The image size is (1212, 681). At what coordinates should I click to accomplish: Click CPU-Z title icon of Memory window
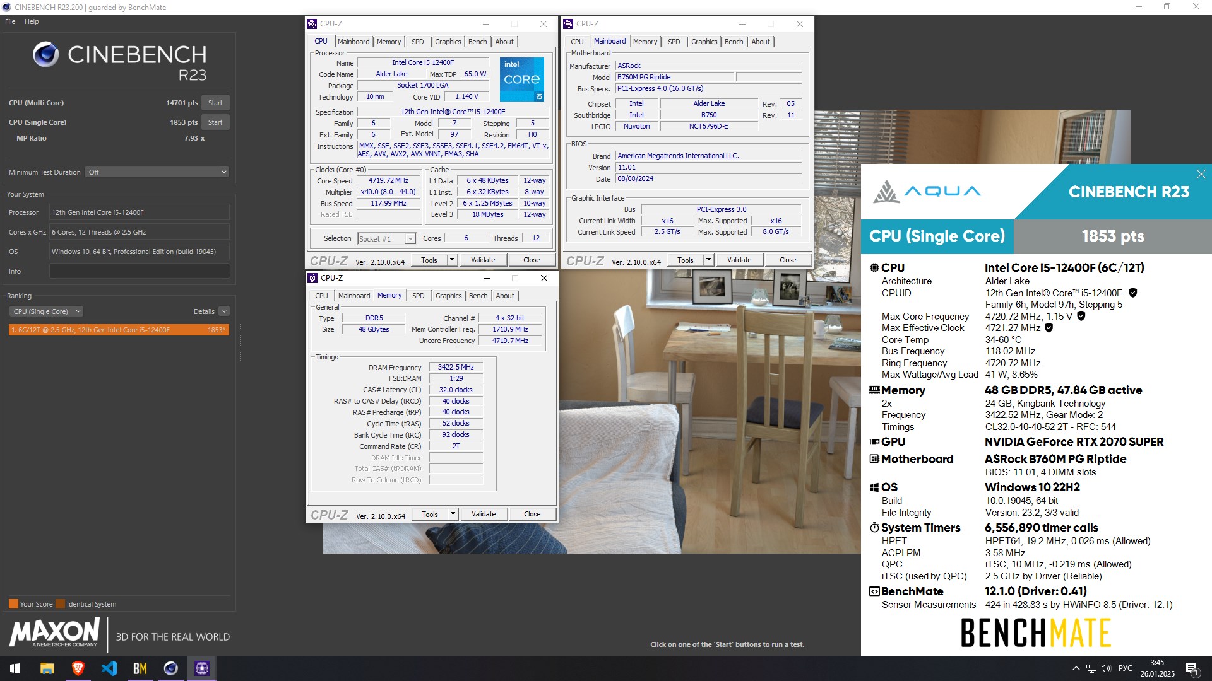pos(312,278)
